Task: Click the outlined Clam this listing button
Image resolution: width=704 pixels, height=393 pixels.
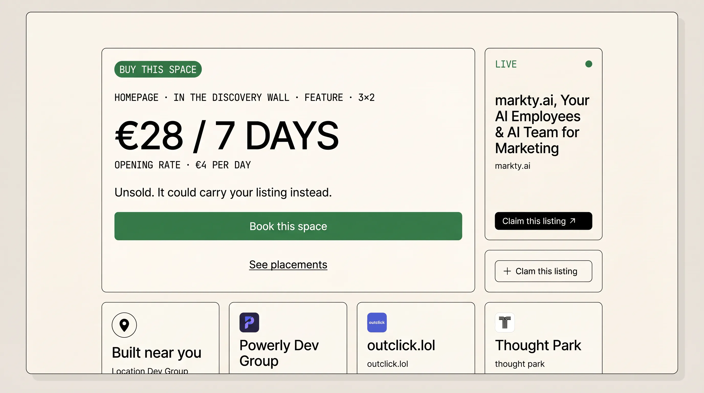Action: [543, 271]
